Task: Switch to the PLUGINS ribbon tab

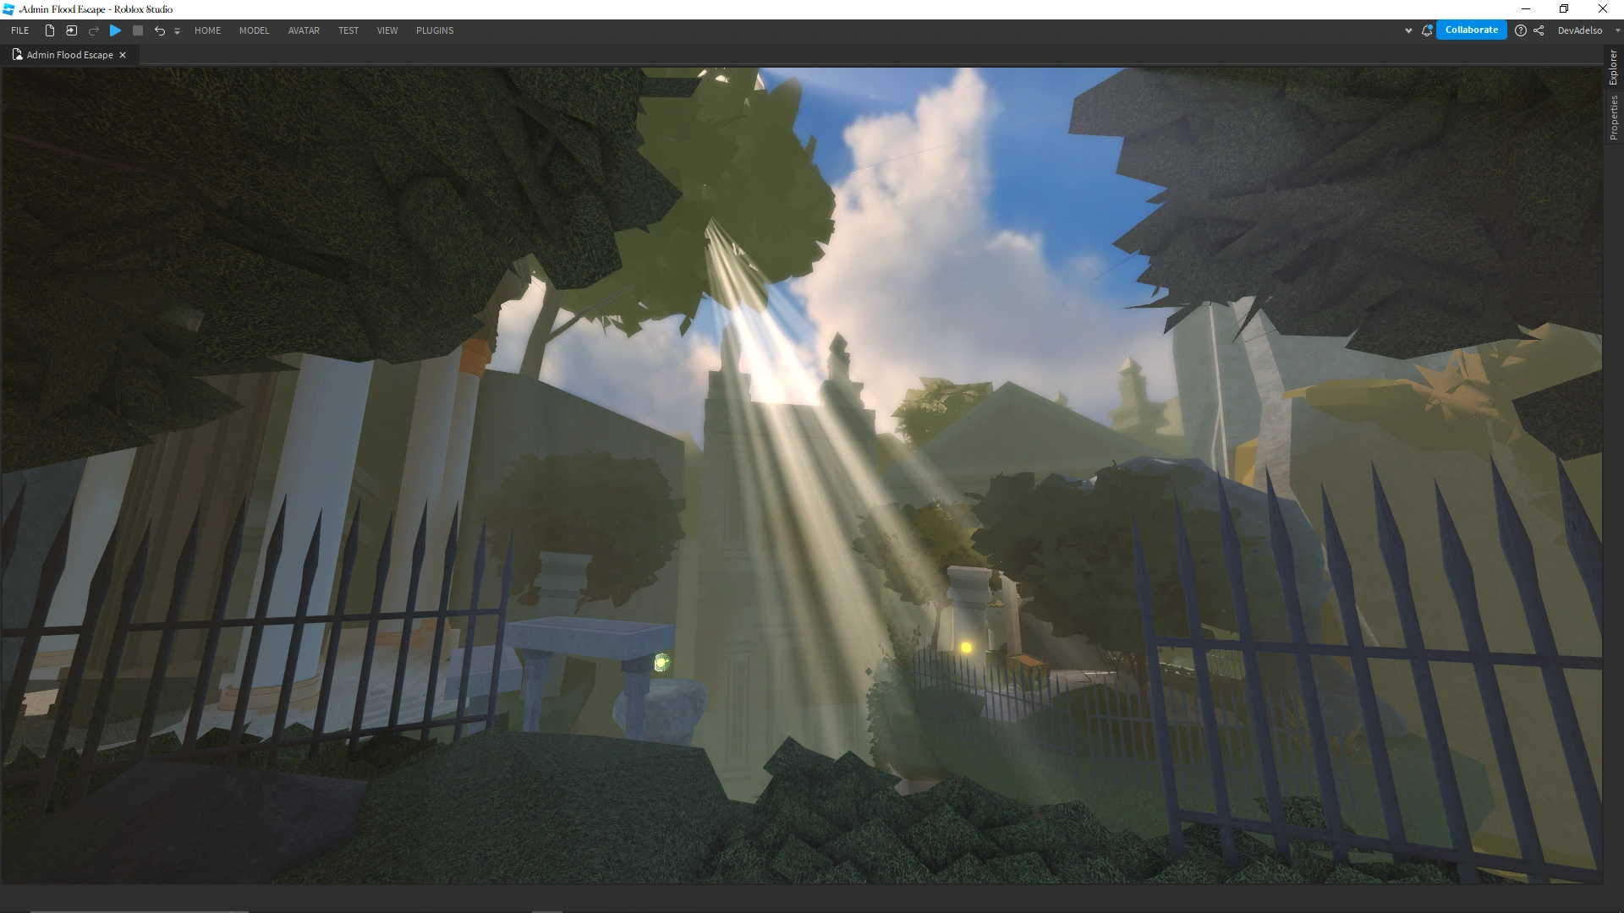Action: coord(435,30)
